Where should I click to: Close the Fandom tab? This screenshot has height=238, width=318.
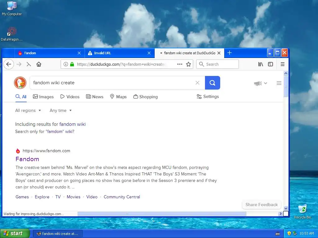pos(79,53)
